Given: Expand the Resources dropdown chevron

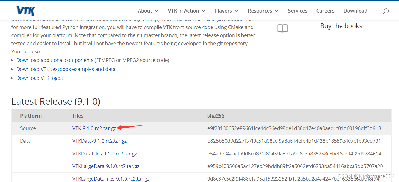Looking at the screenshot, I should (276, 11).
